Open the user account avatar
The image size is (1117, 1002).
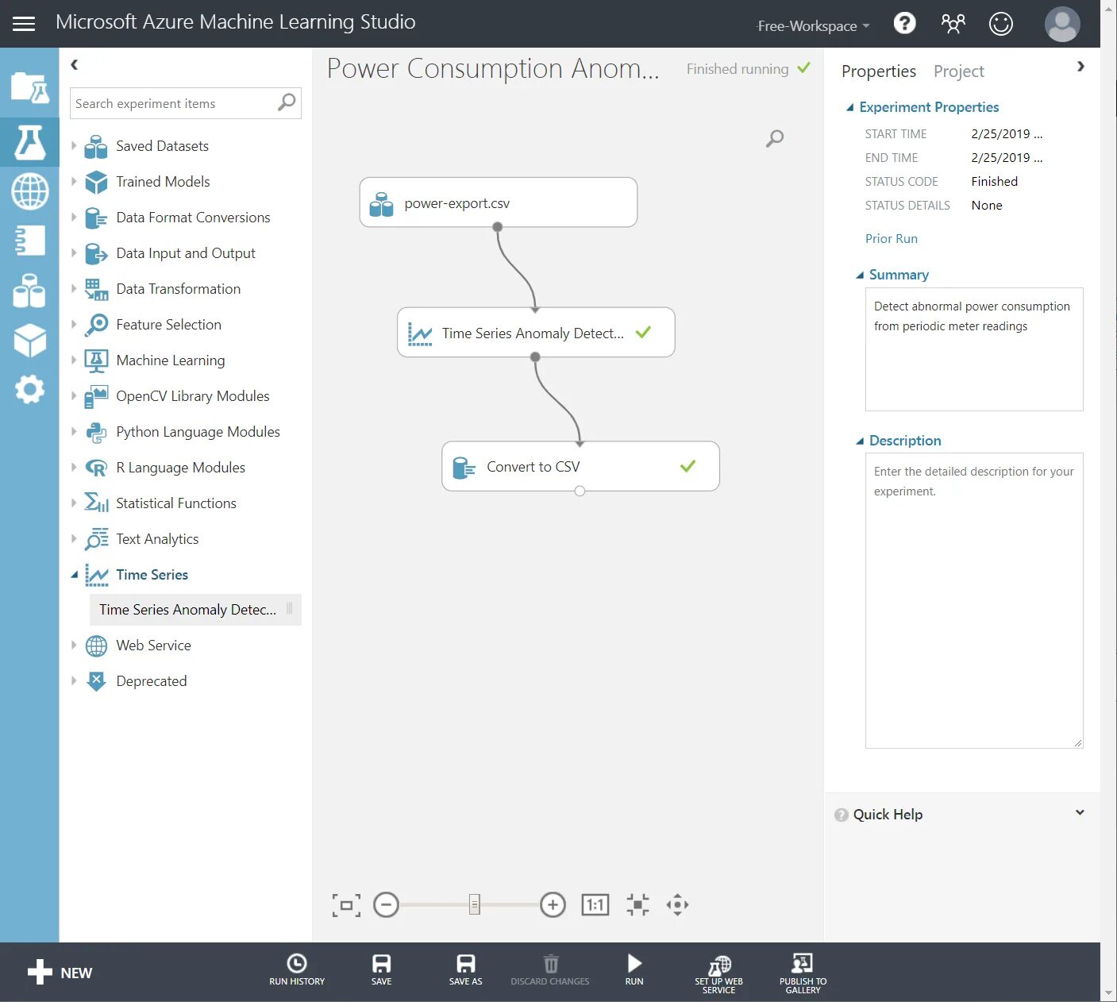pos(1061,24)
